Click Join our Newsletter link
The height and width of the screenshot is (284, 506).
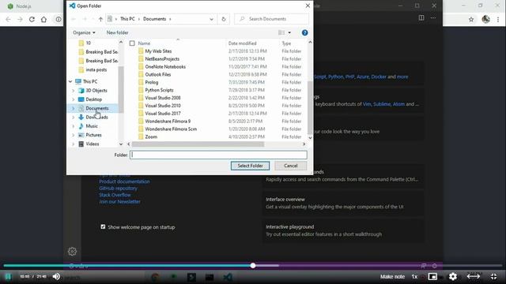click(119, 202)
